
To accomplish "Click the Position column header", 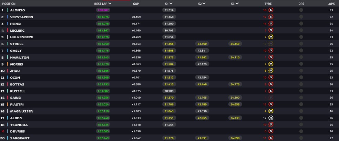I will 9,4.
